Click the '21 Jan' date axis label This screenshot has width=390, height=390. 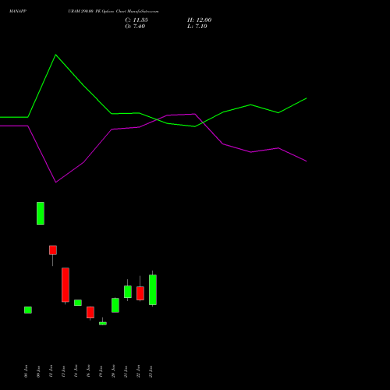pyautogui.click(x=126, y=371)
